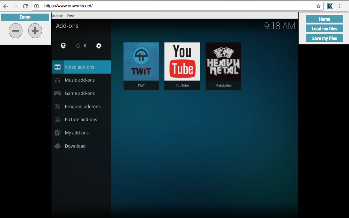Open the TWiT add-on tile
Viewport: 349px width, 218px height.
click(141, 66)
